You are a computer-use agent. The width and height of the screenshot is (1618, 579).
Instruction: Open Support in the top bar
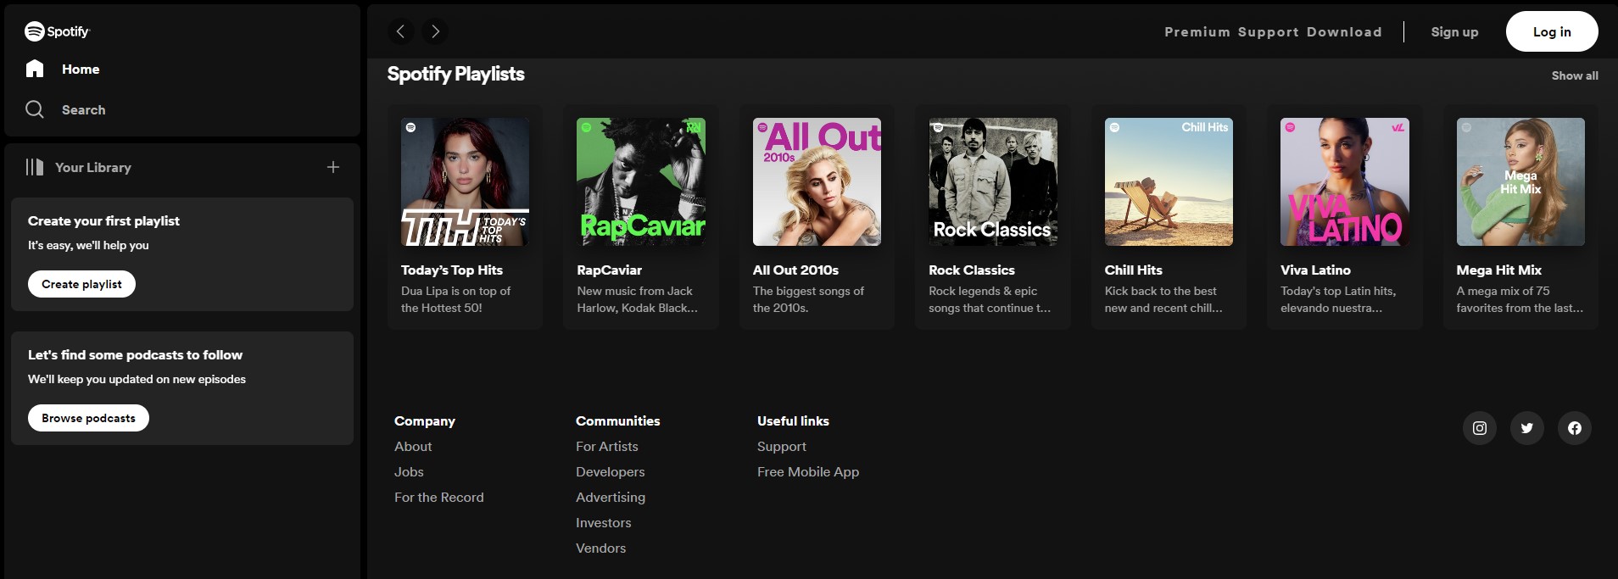coord(1269,32)
